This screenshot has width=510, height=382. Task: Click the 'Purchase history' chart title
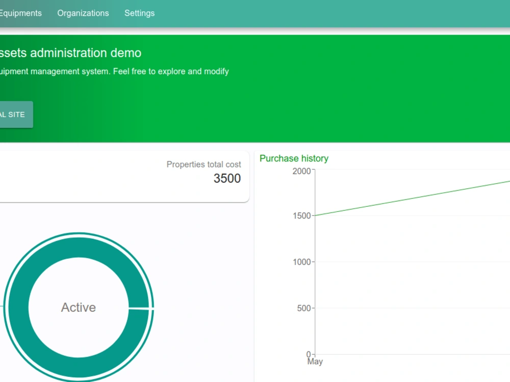(294, 158)
